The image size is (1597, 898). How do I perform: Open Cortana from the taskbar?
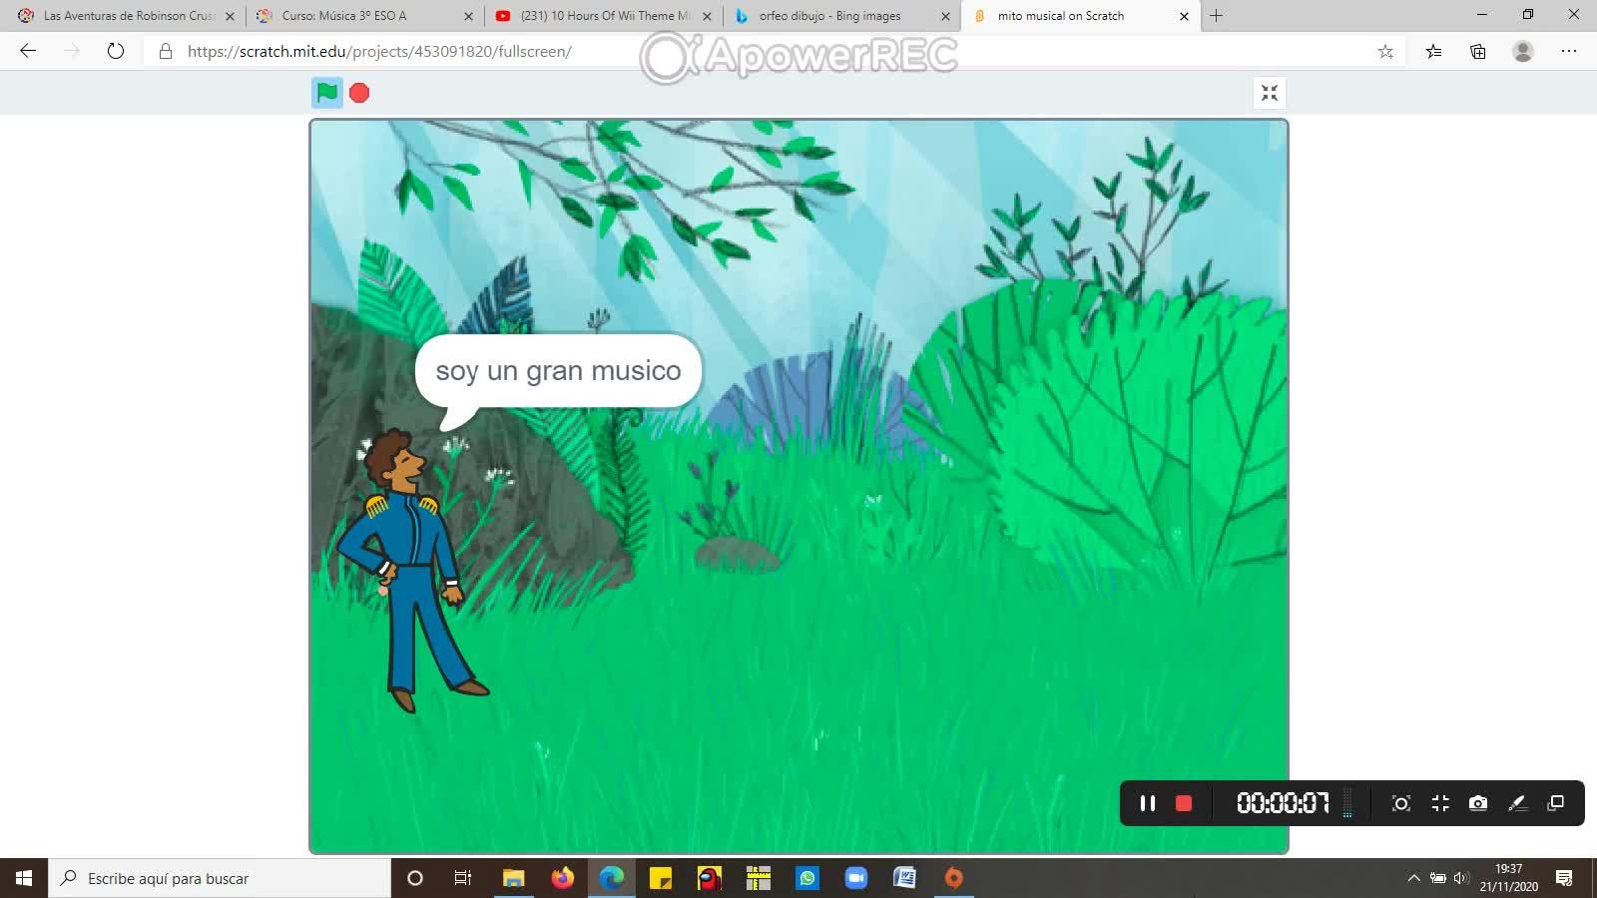pos(415,878)
